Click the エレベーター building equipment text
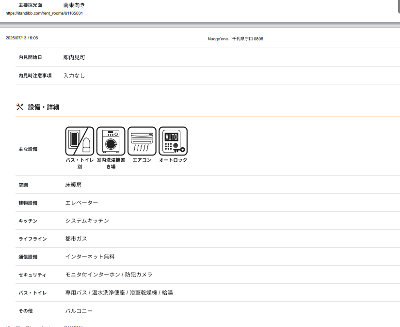Screen dimensions: 400x327 81,203
